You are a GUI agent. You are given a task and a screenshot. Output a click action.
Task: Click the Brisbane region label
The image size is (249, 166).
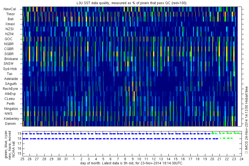11,59
